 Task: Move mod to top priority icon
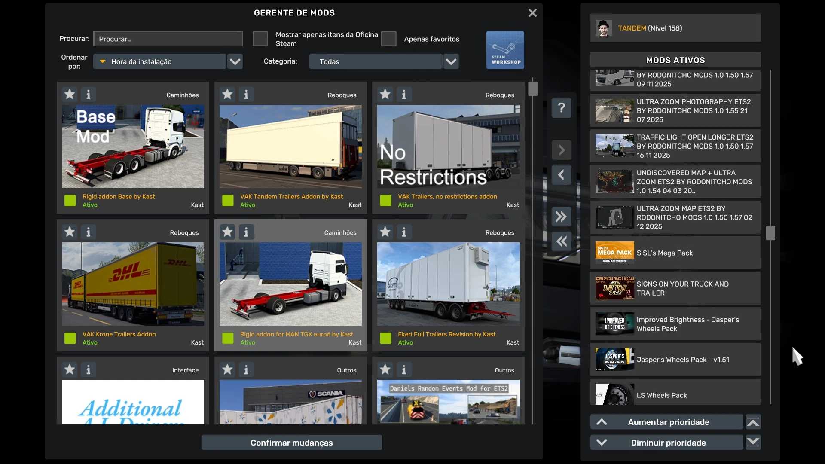753,422
